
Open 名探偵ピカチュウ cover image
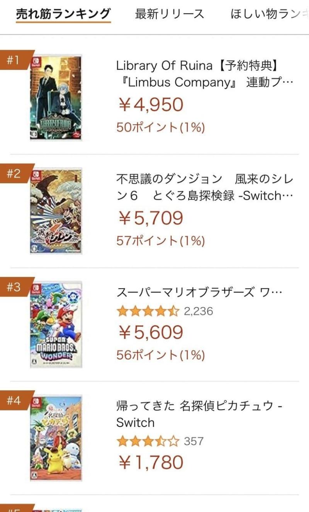coord(56,438)
